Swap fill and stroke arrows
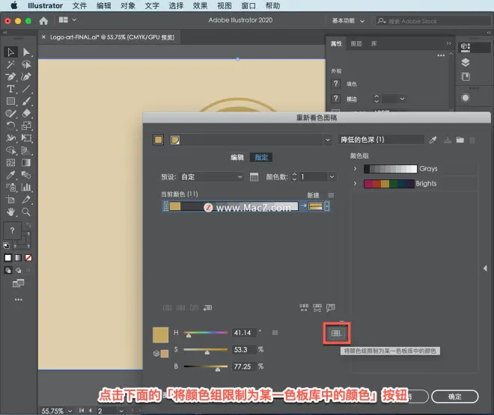Viewport: 494px width, 415px height. (x=28, y=224)
